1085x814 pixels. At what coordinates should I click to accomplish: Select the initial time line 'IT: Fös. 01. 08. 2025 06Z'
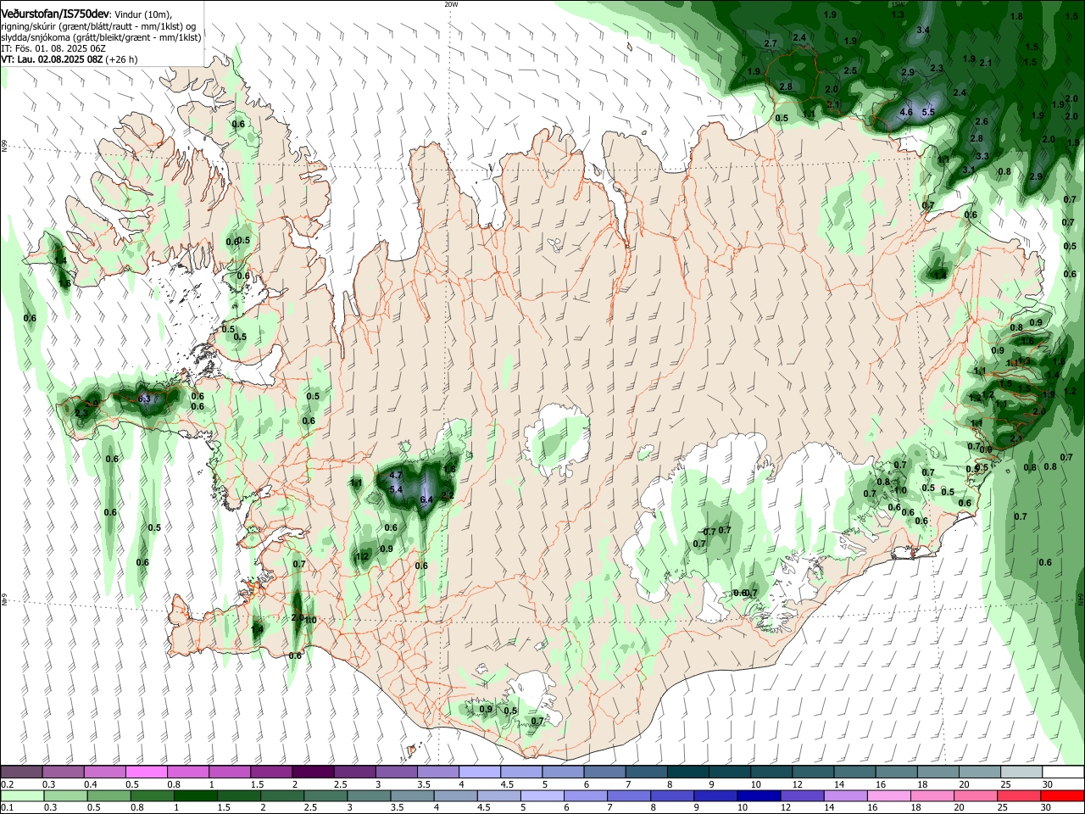[x=53, y=49]
